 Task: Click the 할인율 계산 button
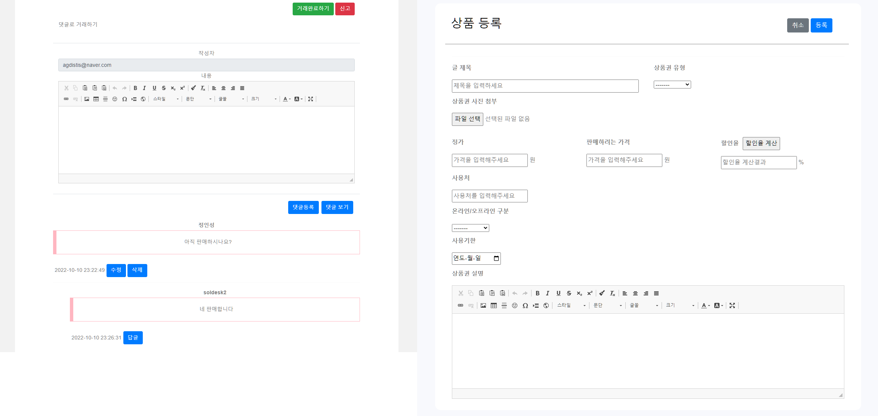click(761, 143)
